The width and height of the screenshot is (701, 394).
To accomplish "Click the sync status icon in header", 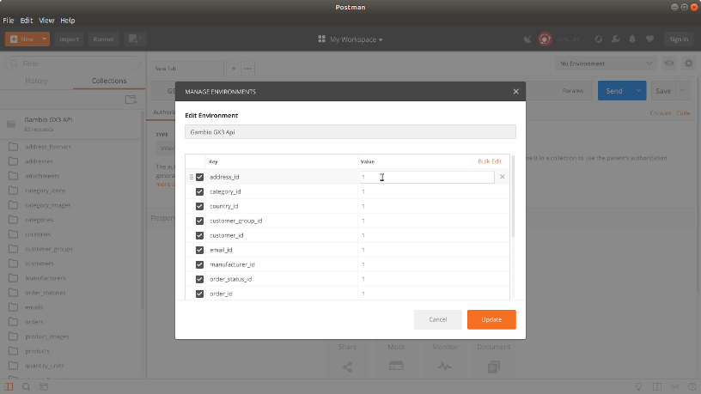I will pos(545,39).
